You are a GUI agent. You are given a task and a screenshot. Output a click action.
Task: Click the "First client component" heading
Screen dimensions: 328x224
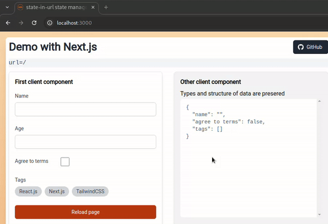pos(44,82)
